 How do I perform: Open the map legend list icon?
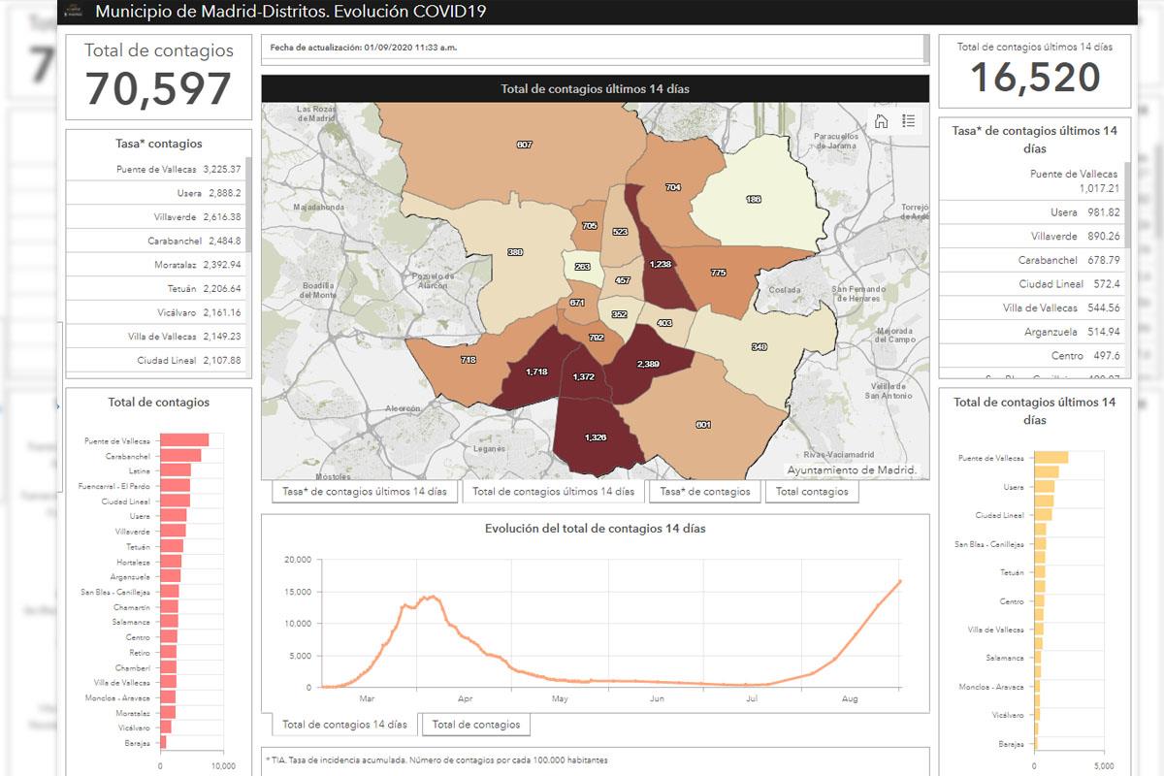coord(909,121)
